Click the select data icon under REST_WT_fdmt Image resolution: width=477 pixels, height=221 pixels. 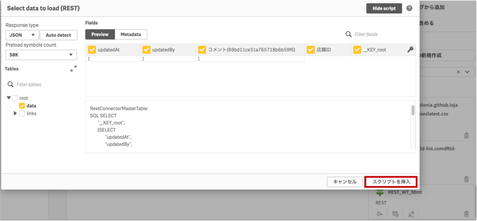click(380, 214)
